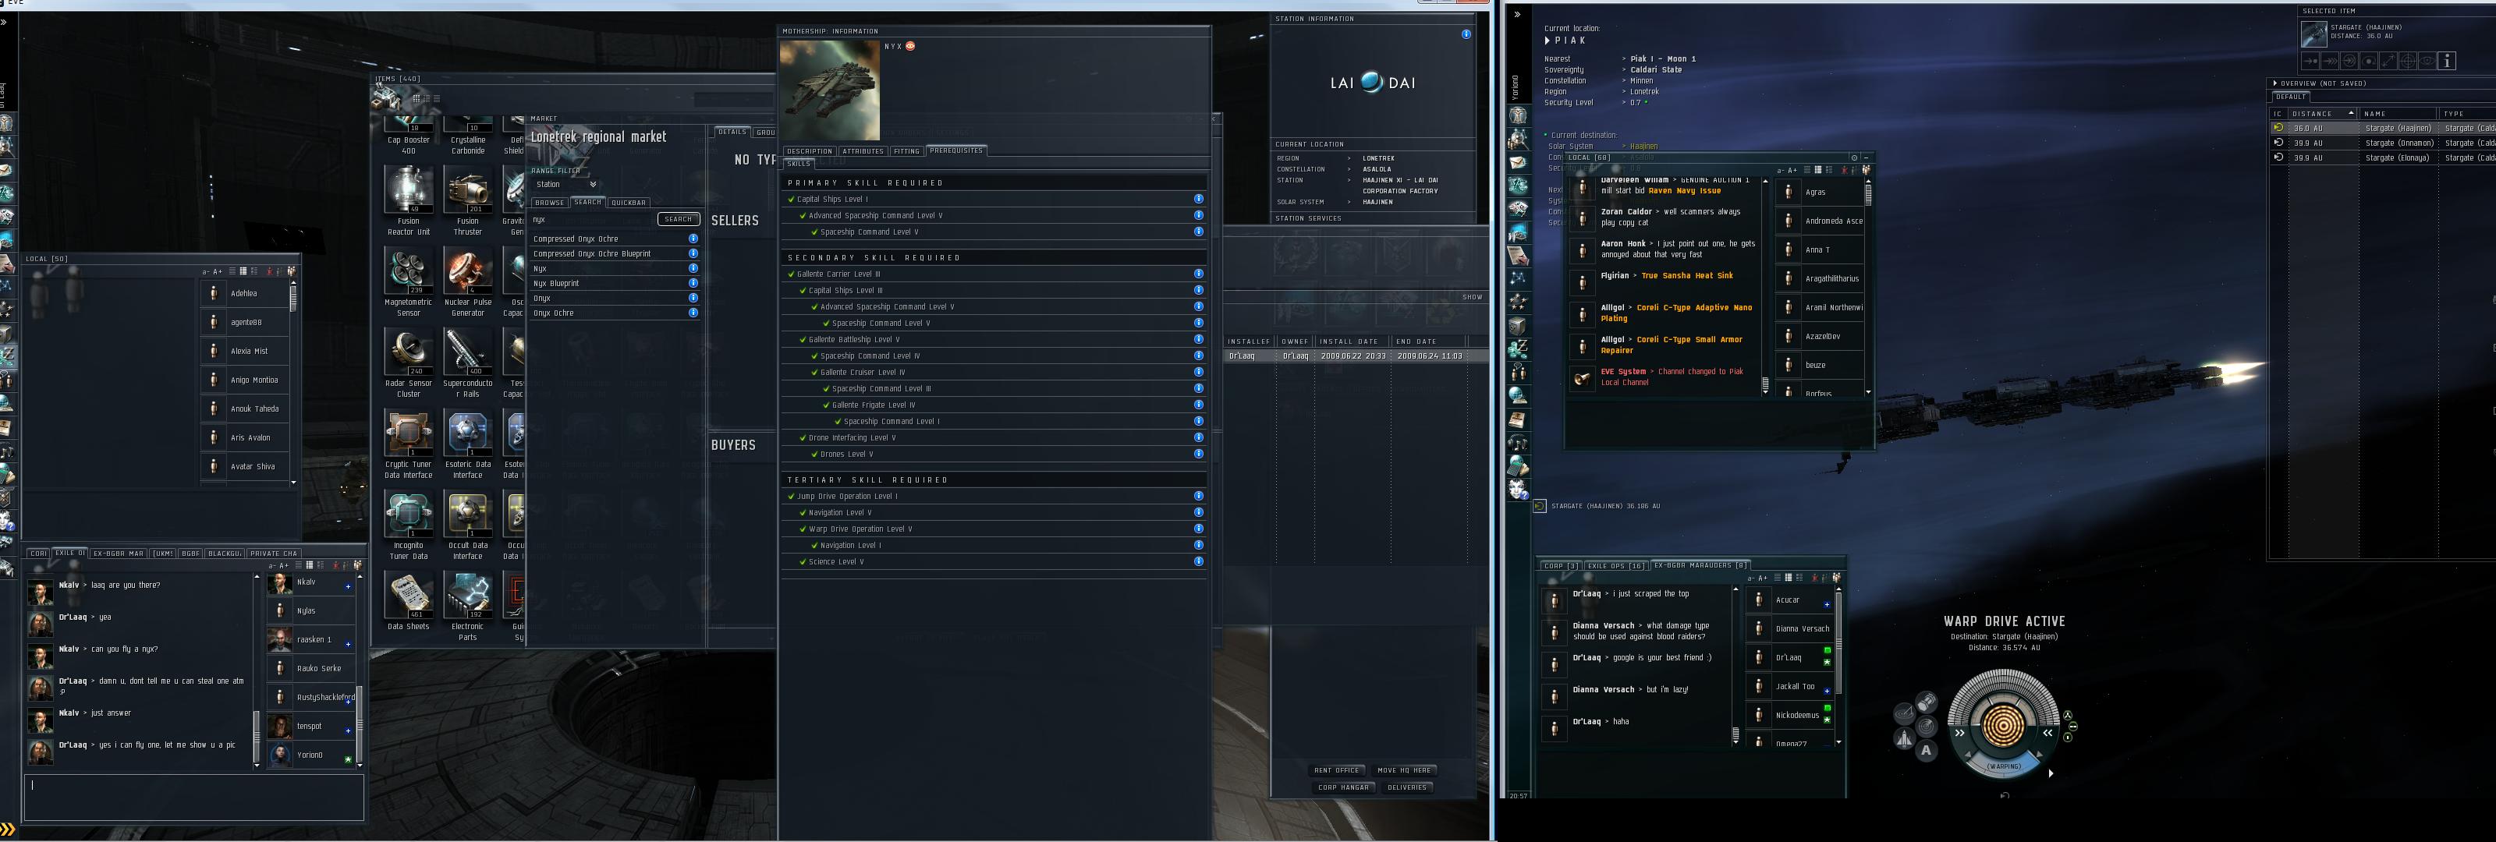The height and width of the screenshot is (842, 2496).
Task: Click the Data Sheets item icon
Action: tap(408, 595)
